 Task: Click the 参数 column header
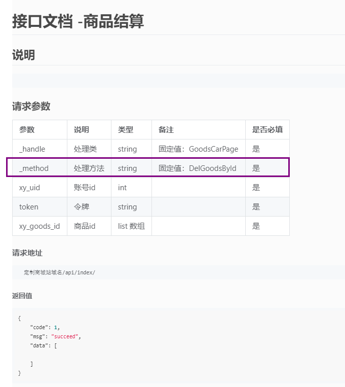coord(27,130)
